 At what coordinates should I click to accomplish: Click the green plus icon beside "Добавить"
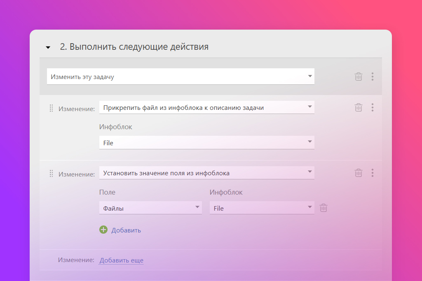(x=103, y=230)
